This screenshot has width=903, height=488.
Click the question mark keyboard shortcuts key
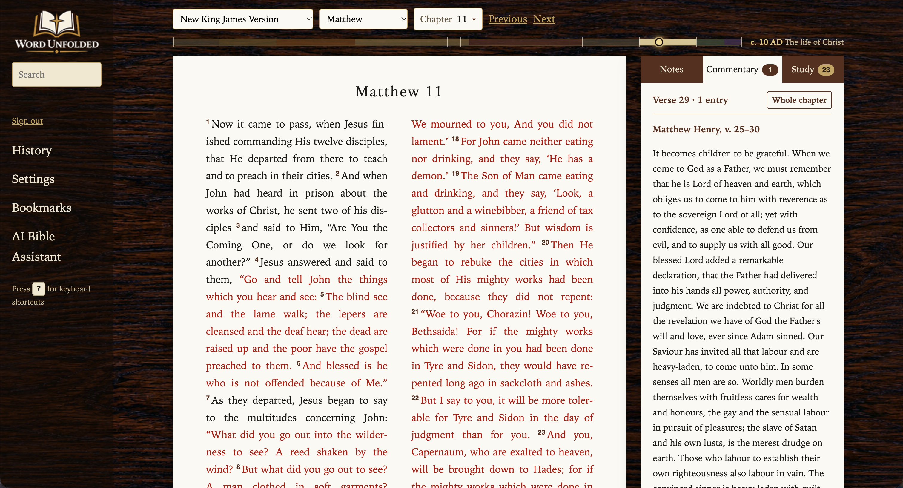point(39,289)
